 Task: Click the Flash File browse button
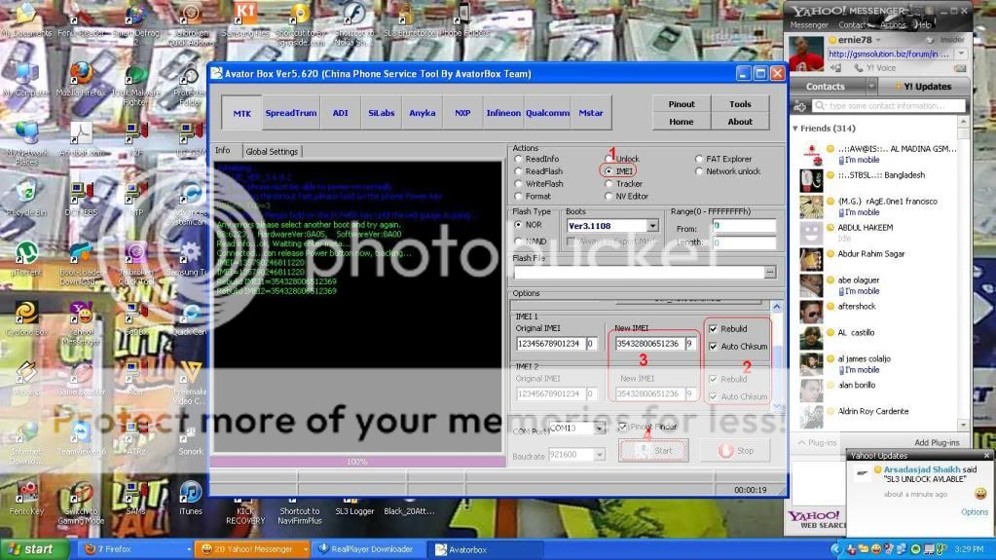pos(770,273)
